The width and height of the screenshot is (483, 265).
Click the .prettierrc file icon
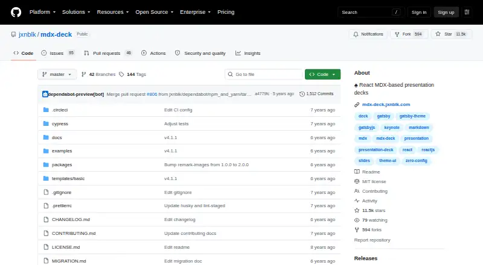coord(46,205)
